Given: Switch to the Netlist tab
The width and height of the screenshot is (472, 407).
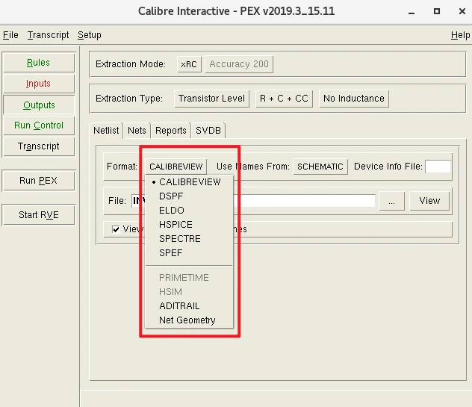Looking at the screenshot, I should pos(106,131).
